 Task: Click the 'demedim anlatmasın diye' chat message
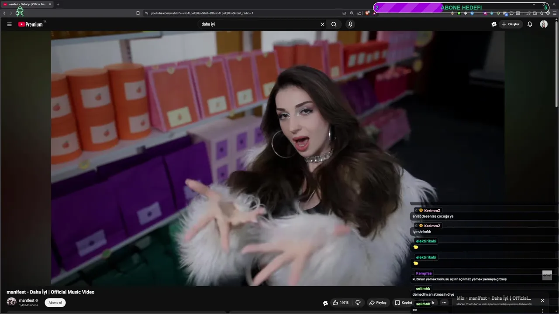tap(433, 294)
